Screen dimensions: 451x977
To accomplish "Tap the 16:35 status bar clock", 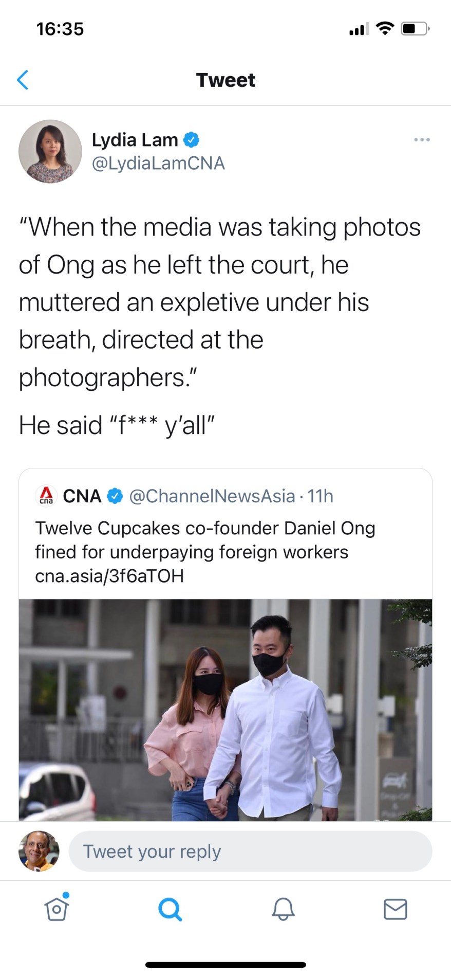I will [x=60, y=29].
